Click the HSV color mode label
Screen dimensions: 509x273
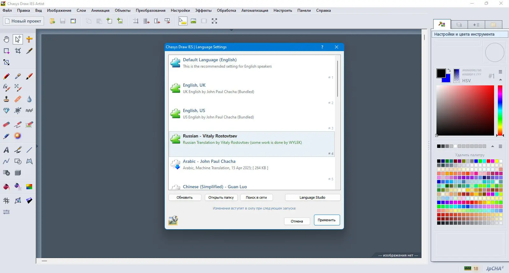click(x=466, y=81)
